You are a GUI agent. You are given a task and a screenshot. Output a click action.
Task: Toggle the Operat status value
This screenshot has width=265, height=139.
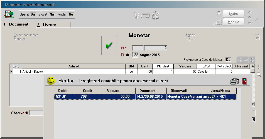[33, 14]
